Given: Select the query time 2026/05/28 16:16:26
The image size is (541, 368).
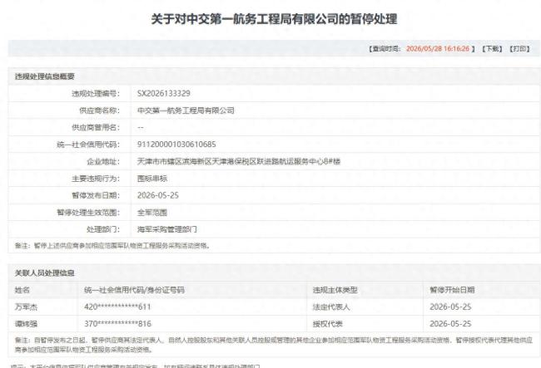Looking at the screenshot, I should click(438, 49).
